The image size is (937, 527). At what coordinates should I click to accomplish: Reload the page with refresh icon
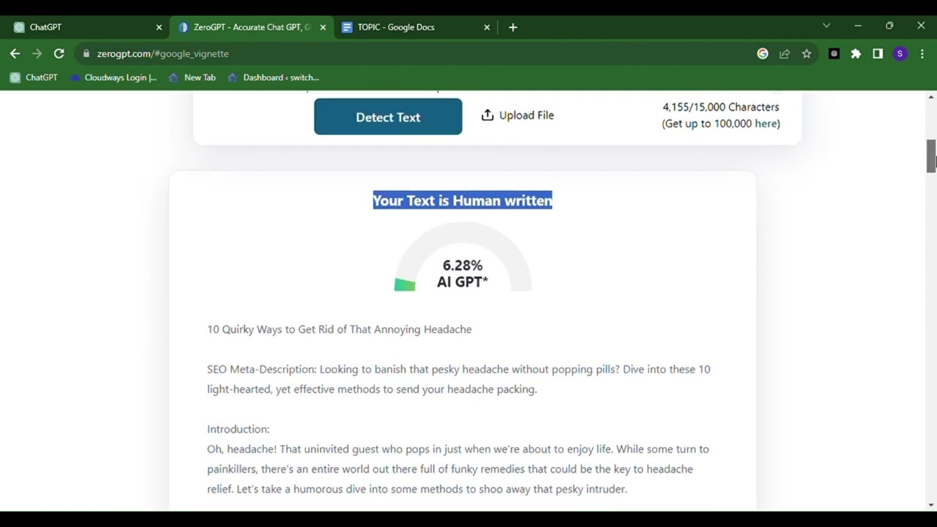(59, 53)
